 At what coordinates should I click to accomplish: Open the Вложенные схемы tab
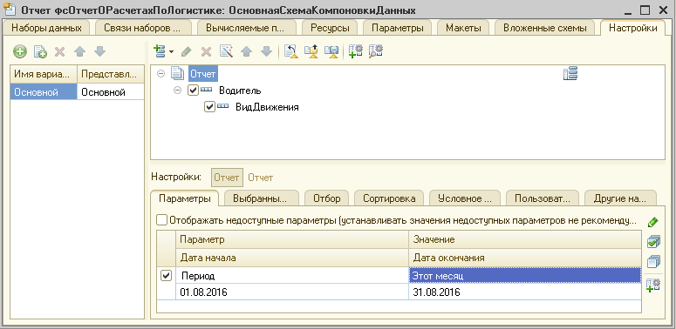click(x=545, y=28)
